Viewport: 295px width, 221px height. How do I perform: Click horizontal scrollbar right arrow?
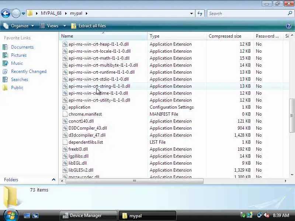285,181
